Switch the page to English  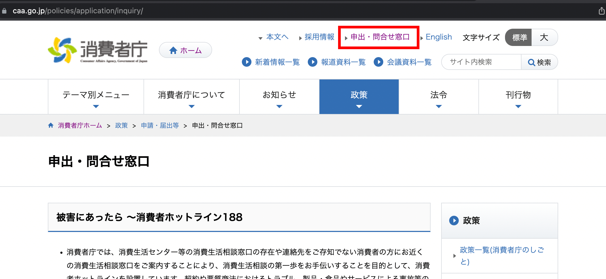439,37
